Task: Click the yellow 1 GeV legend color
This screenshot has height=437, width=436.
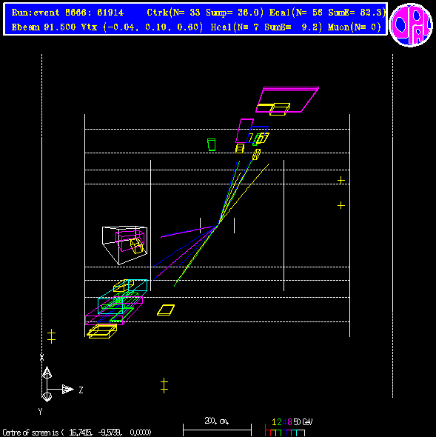Action: tap(274, 422)
